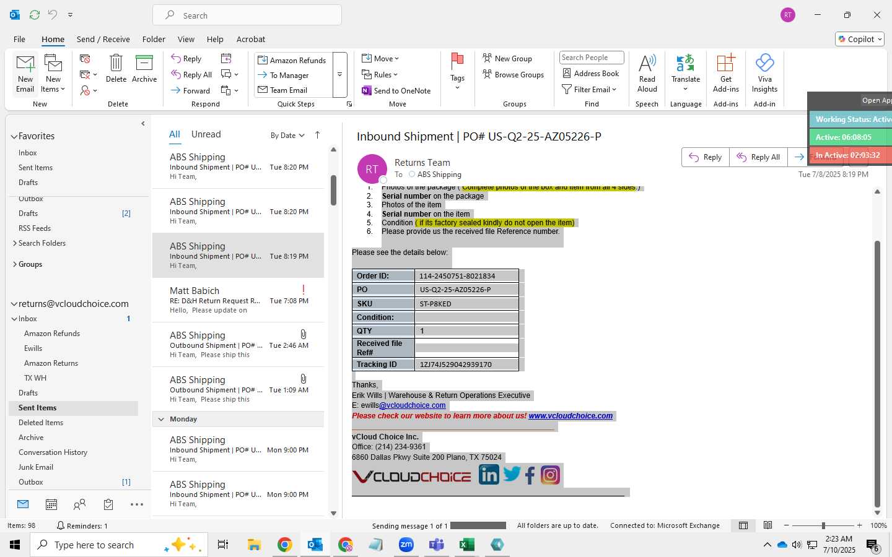Switch to People view
Image resolution: width=892 pixels, height=557 pixels.
click(x=80, y=504)
